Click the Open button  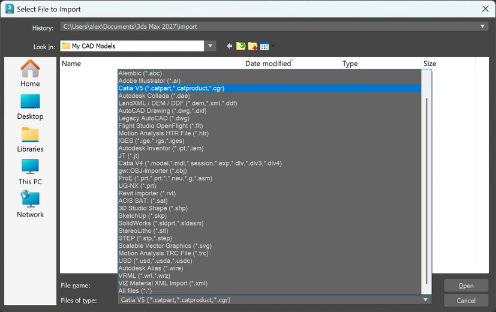pyautogui.click(x=466, y=286)
